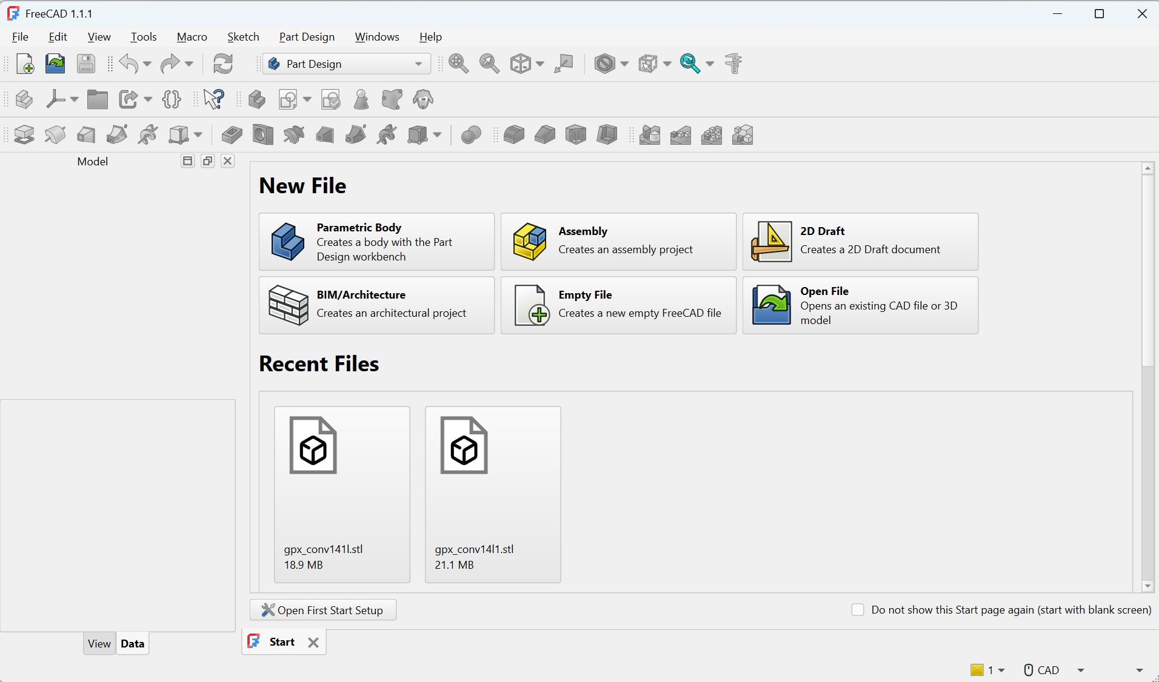Create a new Parametric Body file
Viewport: 1159px width, 682px height.
coord(376,242)
